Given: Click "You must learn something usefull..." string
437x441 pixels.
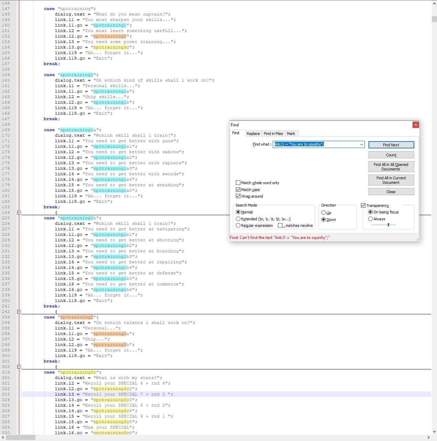Looking at the screenshot, I should 134,31.
